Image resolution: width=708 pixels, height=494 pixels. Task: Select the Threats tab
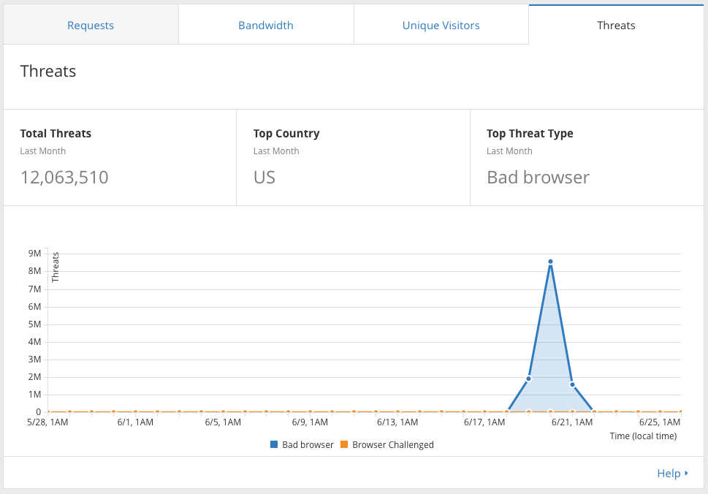(616, 26)
